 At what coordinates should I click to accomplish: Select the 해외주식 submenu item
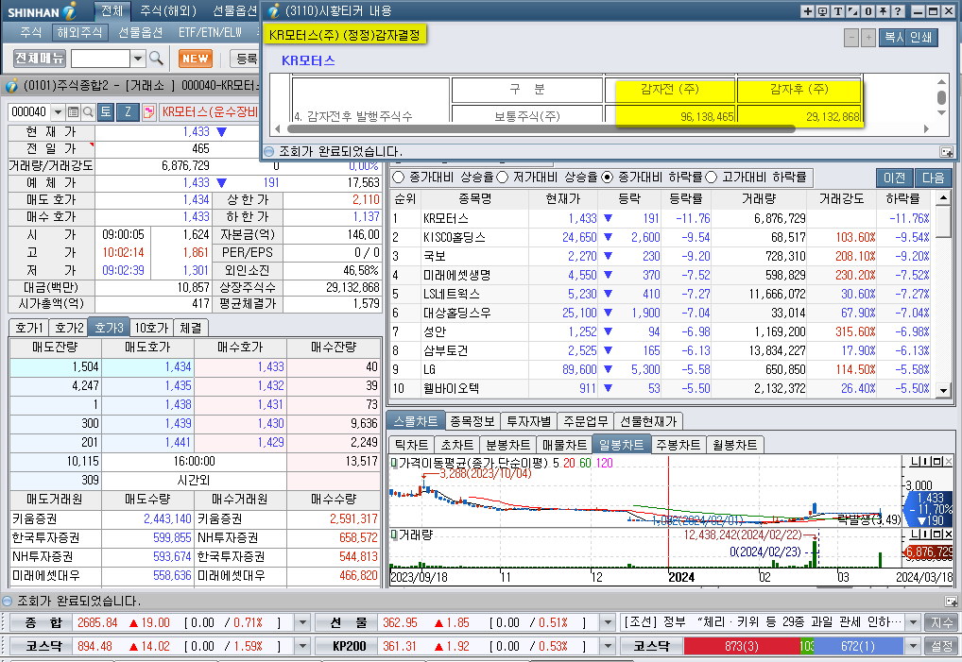point(79,32)
